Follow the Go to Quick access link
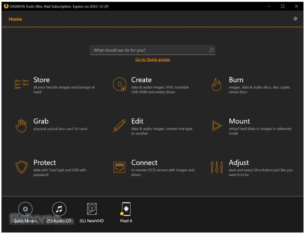The width and height of the screenshot is (305, 234). point(152,60)
